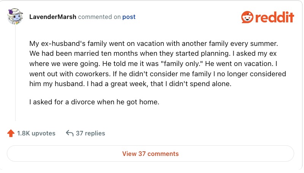Viewport: 304px width, 173px height.
Task: Click the "1.8K upvotes" count
Action: tap(36, 133)
